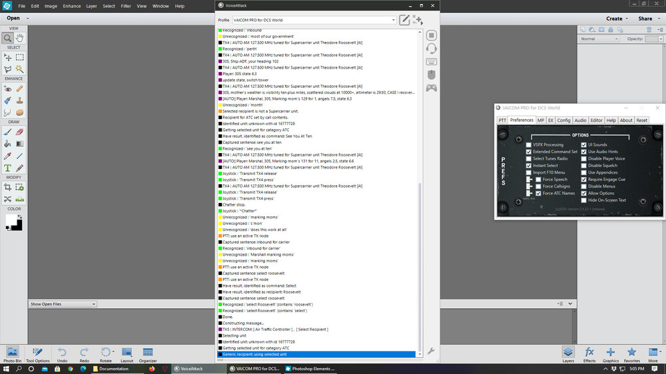Click VoiceAttack stop commands icon
The width and height of the screenshot is (666, 374).
(431, 35)
